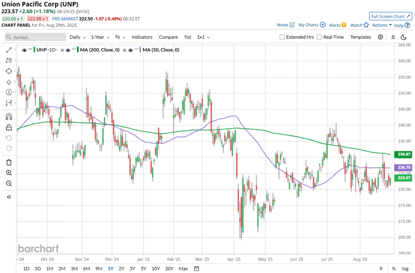
Task: Open the 1-Year period dropdown
Action: (x=100, y=37)
